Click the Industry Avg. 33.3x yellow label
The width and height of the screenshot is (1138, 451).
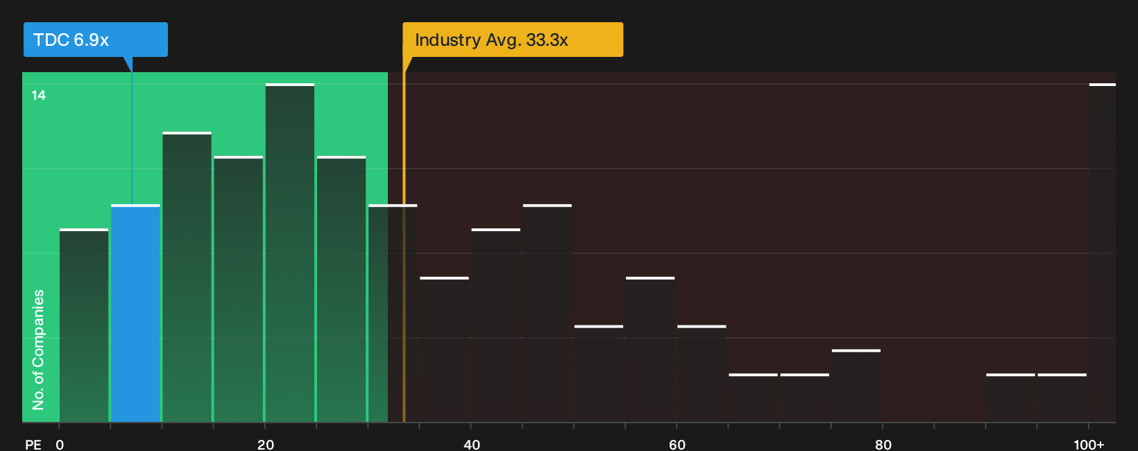tap(513, 40)
